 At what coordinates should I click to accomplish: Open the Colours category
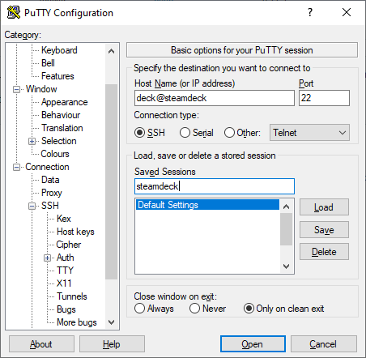coord(55,154)
